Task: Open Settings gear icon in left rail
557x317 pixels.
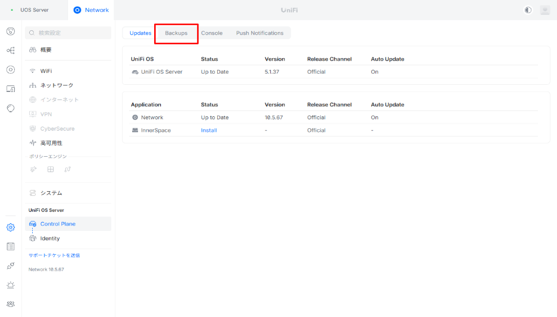Action: click(11, 227)
